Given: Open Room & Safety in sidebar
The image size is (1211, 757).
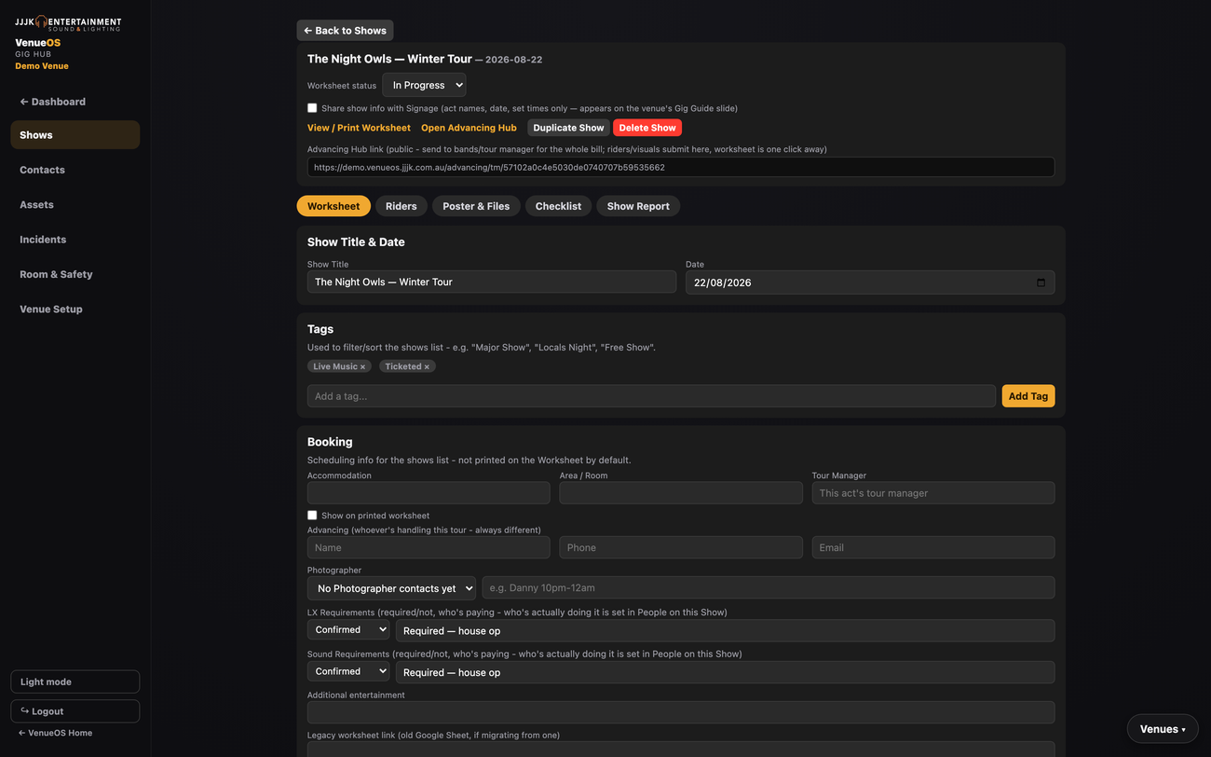Looking at the screenshot, I should pyautogui.click(x=75, y=274).
